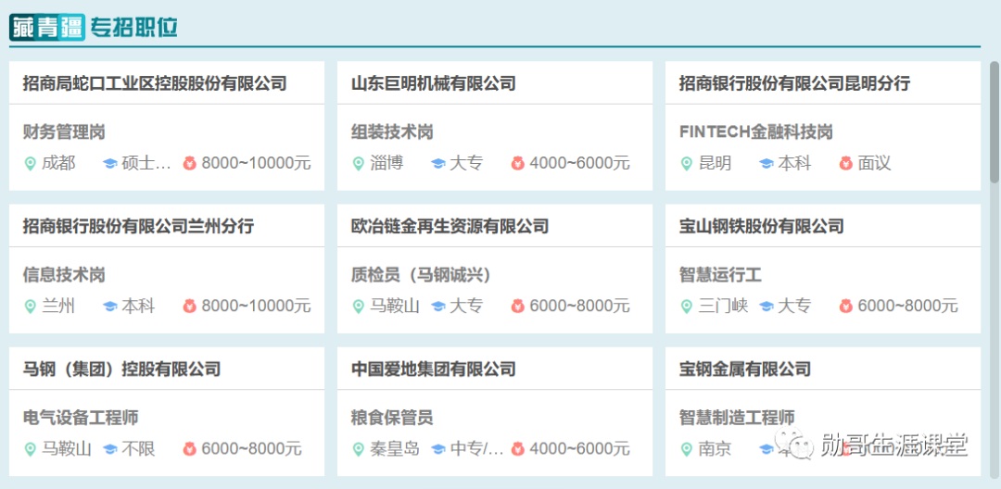Viewport: 1001px width, 489px height.
Task: Click education cap icon in 智慧运行工 card
Action: pos(767,307)
